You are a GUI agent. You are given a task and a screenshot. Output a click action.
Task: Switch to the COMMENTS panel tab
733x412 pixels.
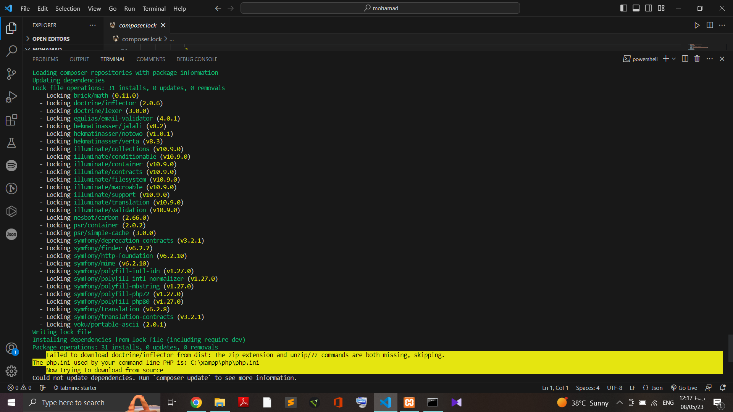(x=150, y=59)
